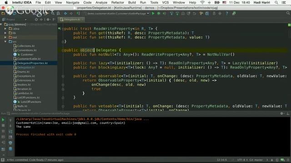
Task: Toggle soft-wrap in the console
Action: point(10,131)
